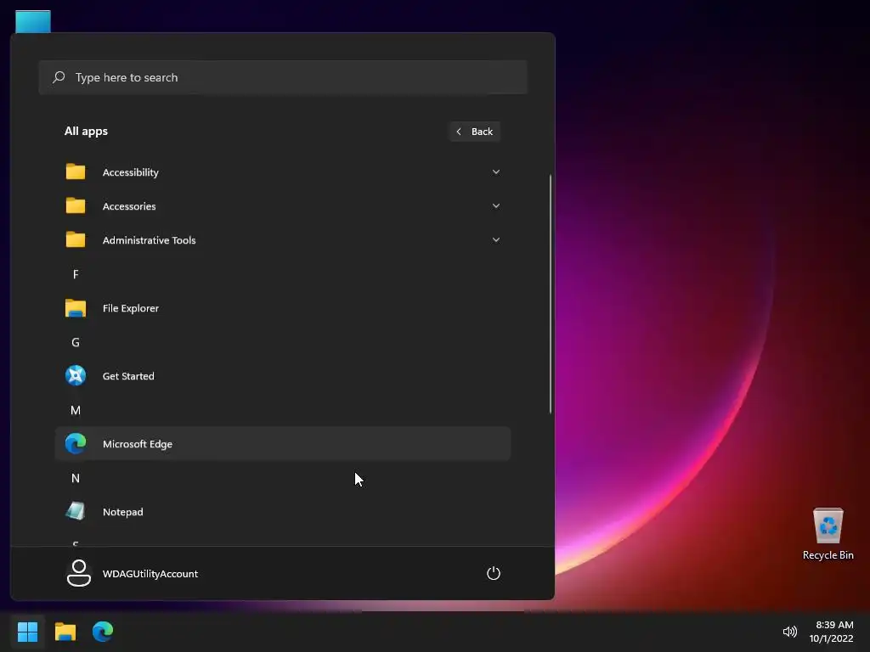Jump via letter G section header
Viewport: 870px width, 652px height.
[76, 342]
